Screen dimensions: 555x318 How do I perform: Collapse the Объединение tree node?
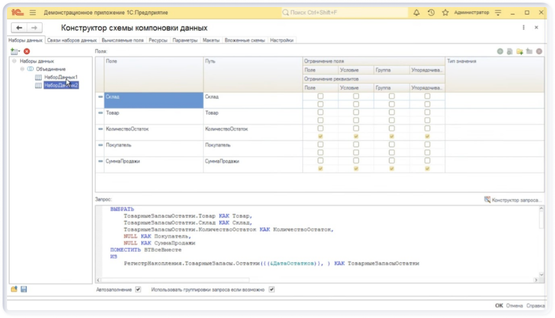click(22, 69)
